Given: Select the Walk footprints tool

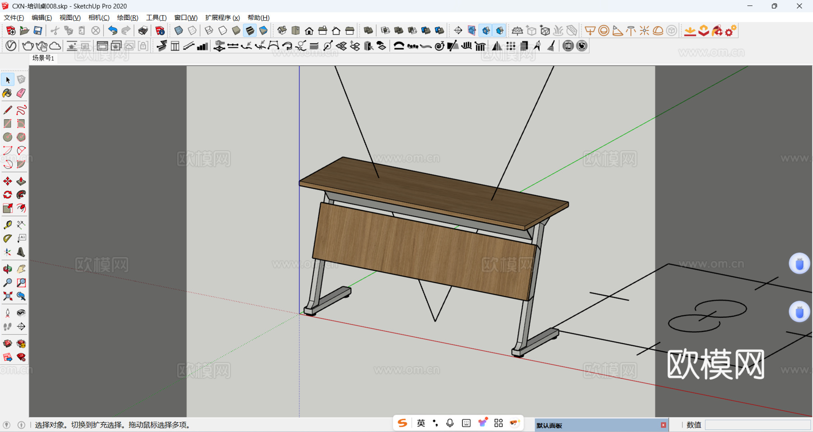Looking at the screenshot, I should click(x=8, y=326).
